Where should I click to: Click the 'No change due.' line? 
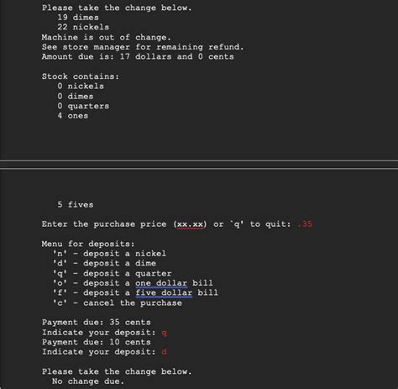click(88, 381)
